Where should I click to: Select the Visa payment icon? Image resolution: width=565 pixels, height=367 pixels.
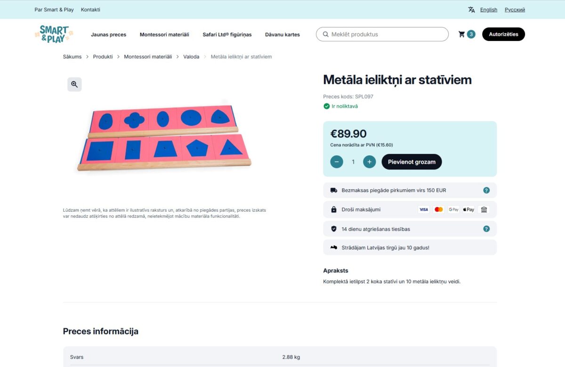pyautogui.click(x=424, y=209)
